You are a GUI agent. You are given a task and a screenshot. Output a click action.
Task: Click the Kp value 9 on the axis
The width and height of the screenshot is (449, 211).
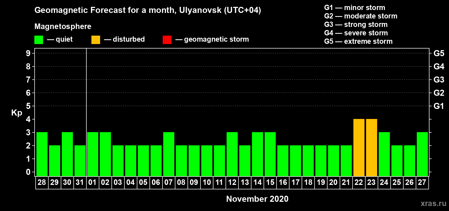tap(28, 53)
